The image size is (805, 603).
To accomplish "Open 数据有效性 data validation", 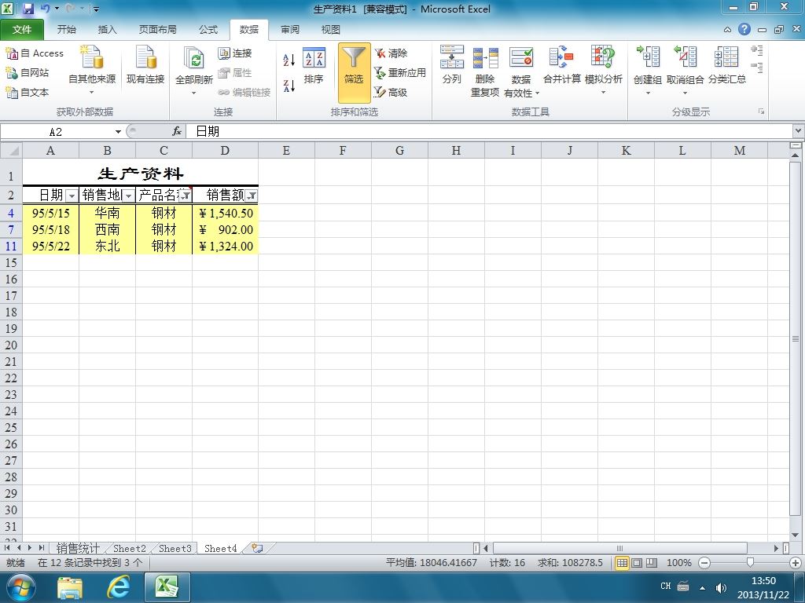I will pos(521,71).
